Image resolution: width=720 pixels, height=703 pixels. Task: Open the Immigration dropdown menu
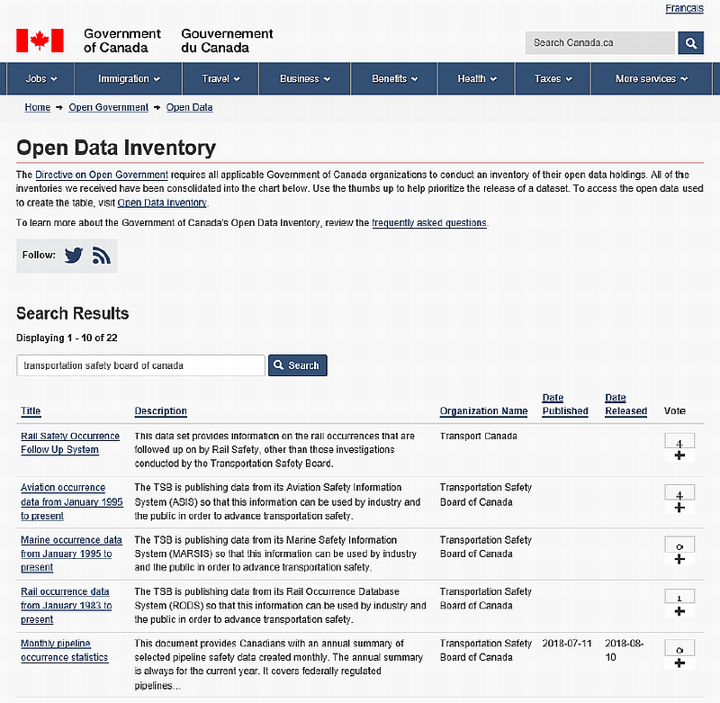click(x=129, y=78)
